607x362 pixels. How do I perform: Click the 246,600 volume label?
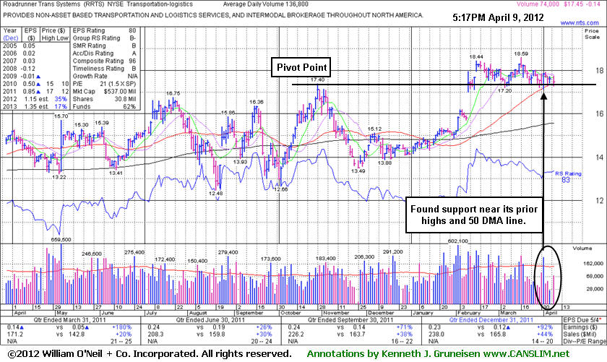[x=92, y=254]
